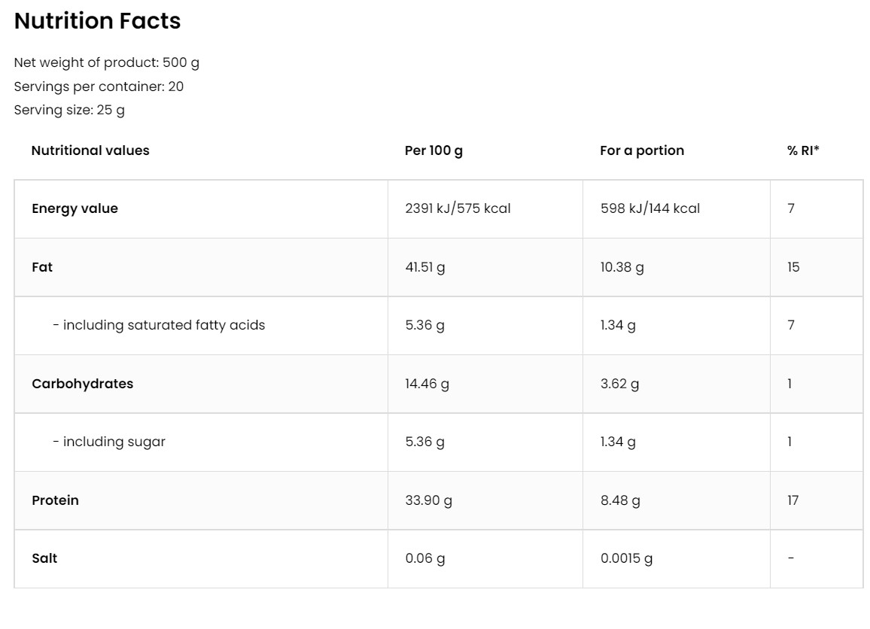Viewport: 870px width, 629px height.
Task: Click the Serving size 25 g line
Action: [x=69, y=110]
